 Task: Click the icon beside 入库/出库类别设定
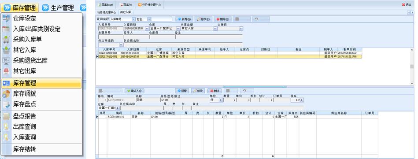pyautogui.click(x=6, y=29)
